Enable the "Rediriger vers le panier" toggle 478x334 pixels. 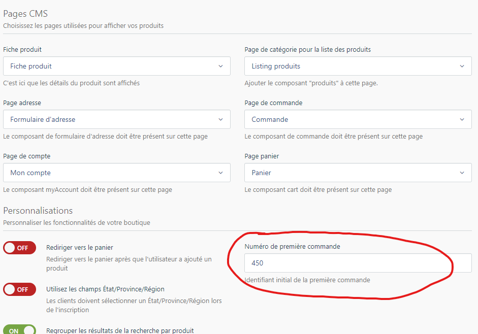click(19, 248)
